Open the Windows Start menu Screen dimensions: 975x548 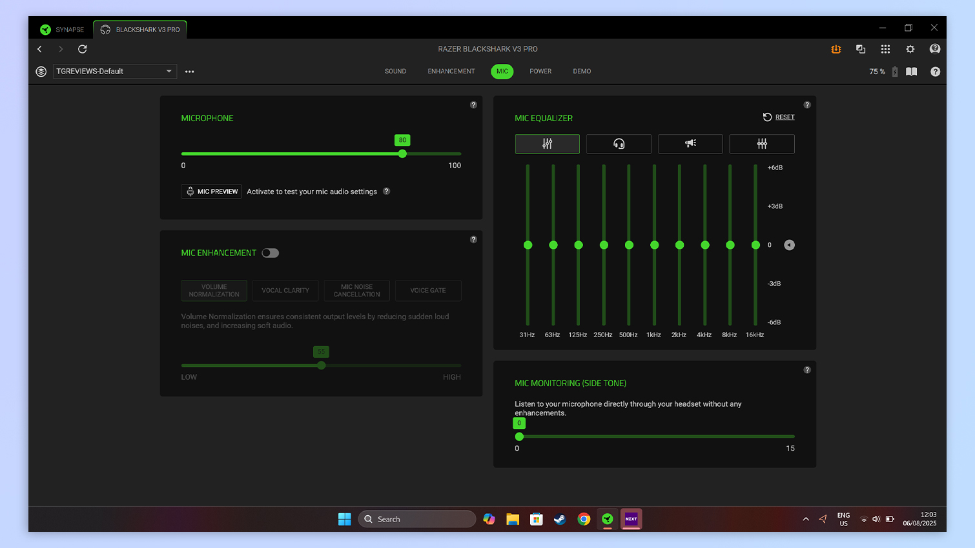click(345, 519)
